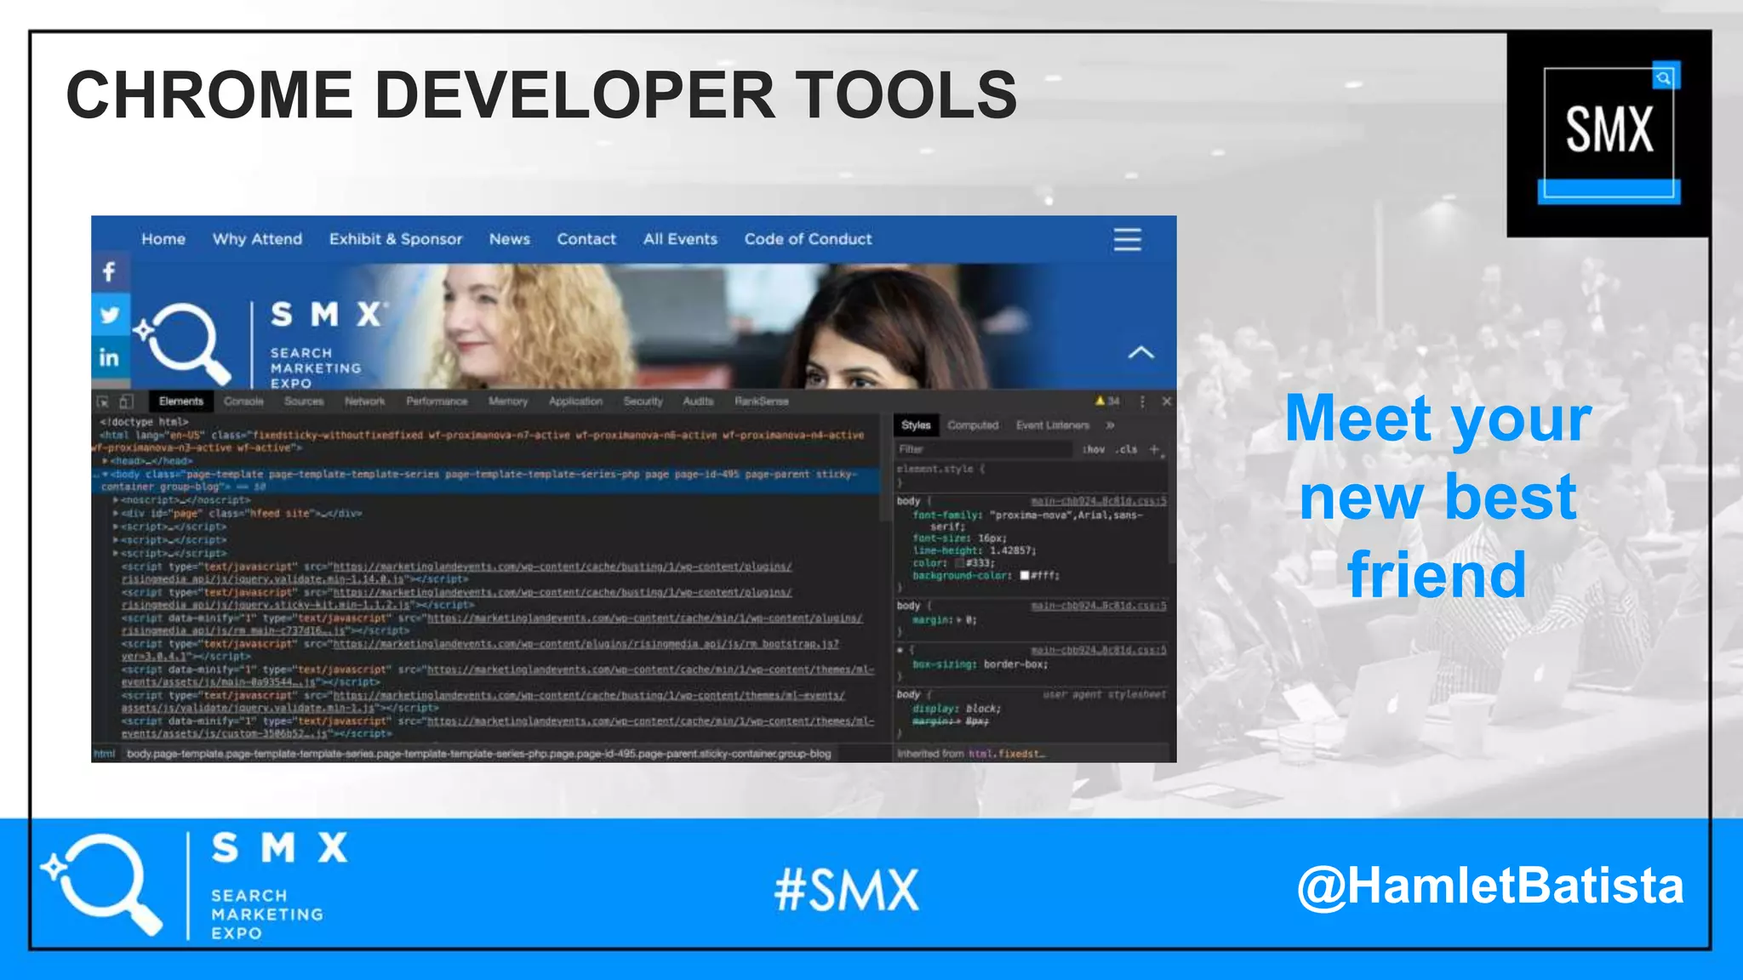Open the Why Attend nav link
The width and height of the screenshot is (1743, 980).
tap(257, 239)
